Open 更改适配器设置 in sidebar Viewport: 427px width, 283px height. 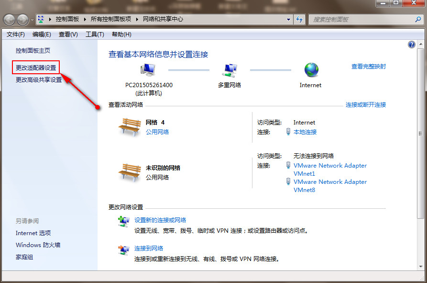point(36,67)
